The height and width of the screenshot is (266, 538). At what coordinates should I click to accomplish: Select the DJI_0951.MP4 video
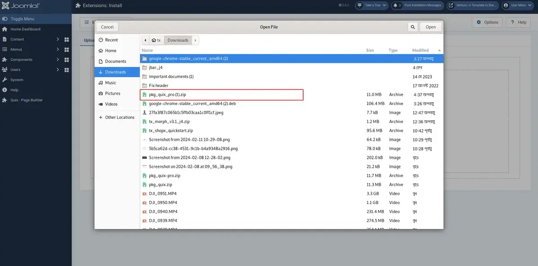click(291, 193)
